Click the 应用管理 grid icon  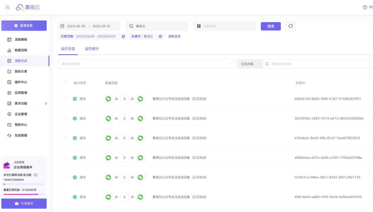pos(9,93)
